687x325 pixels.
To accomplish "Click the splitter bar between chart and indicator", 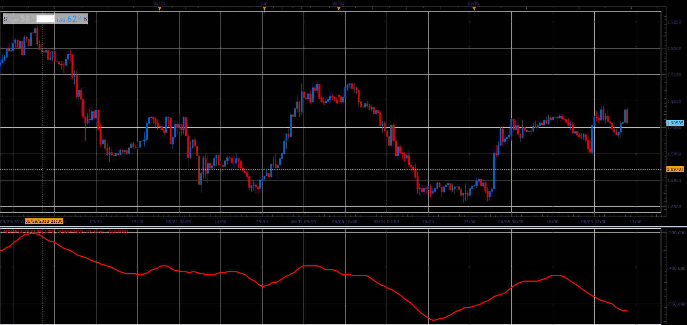I will (343, 226).
